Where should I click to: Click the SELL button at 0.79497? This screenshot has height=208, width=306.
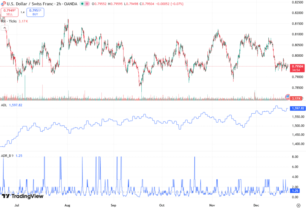pos(10,12)
